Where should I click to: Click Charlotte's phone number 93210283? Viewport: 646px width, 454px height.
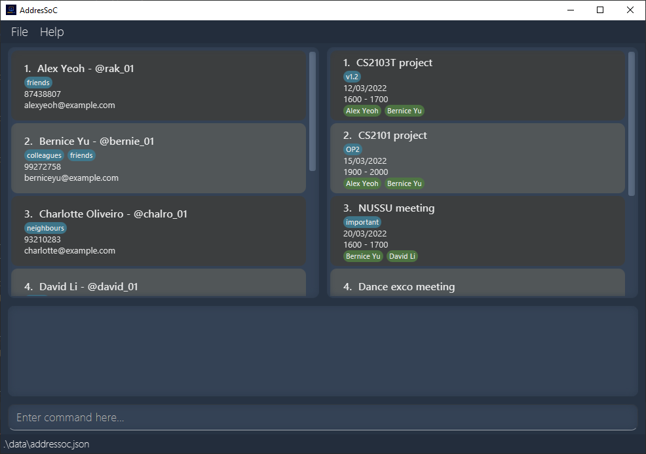coord(43,239)
